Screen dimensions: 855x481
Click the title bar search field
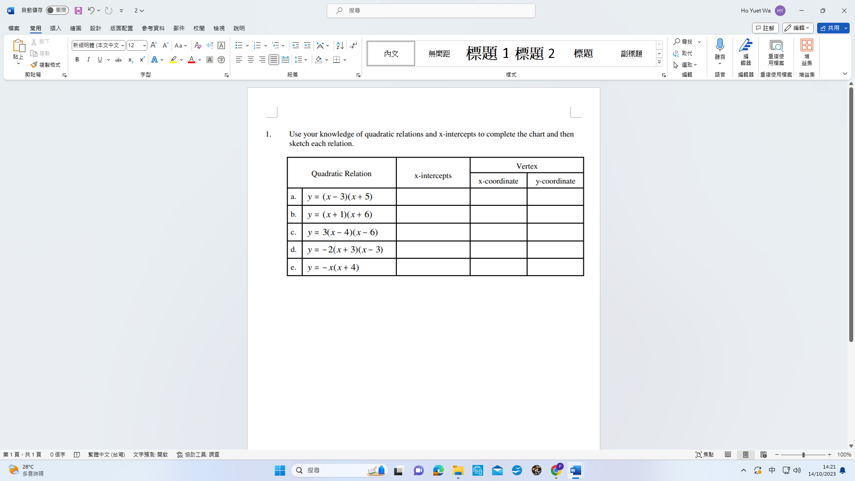[431, 10]
